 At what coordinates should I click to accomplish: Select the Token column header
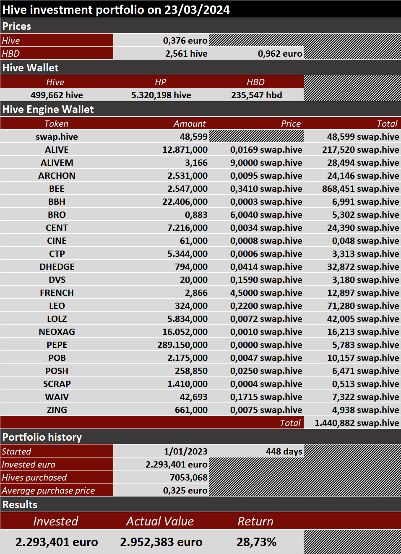57,123
